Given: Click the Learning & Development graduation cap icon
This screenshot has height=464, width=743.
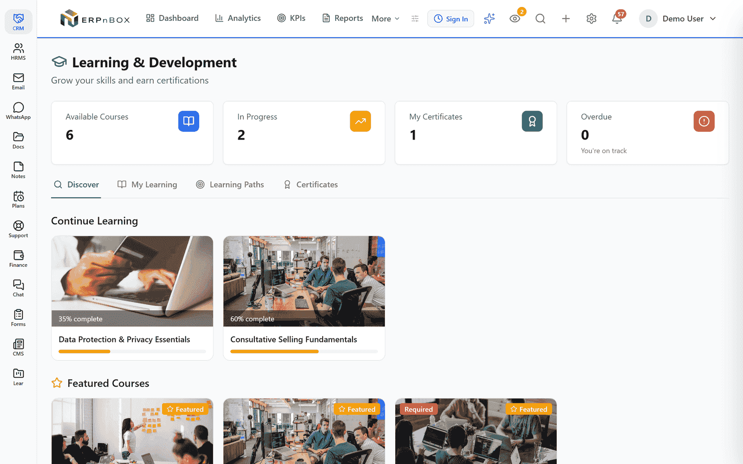Looking at the screenshot, I should pos(59,62).
